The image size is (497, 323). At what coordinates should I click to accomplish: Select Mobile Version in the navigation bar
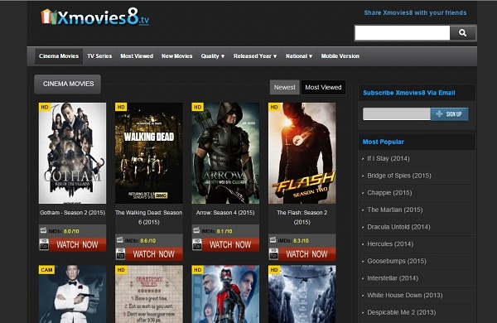[x=340, y=56]
